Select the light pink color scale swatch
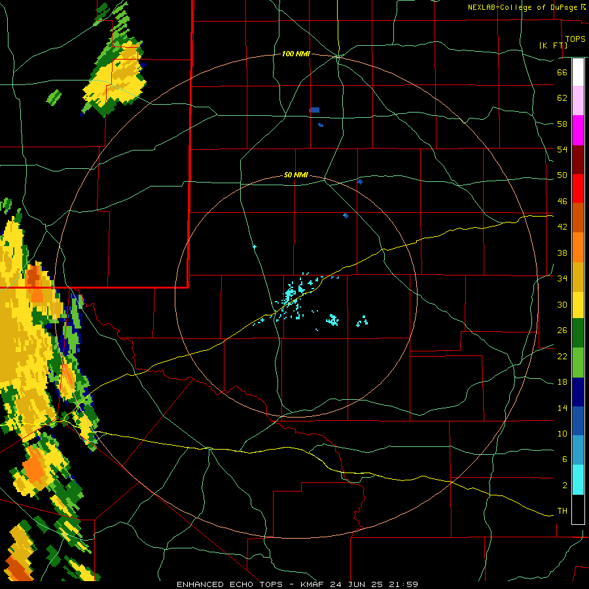 click(x=578, y=101)
